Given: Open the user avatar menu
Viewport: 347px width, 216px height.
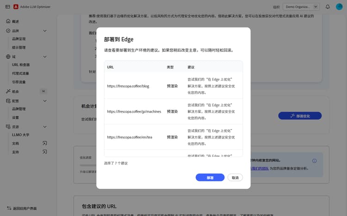Looking at the screenshot, I should coord(339,6).
